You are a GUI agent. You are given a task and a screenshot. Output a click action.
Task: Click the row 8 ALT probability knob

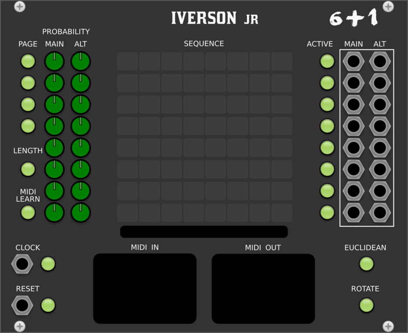(x=81, y=213)
